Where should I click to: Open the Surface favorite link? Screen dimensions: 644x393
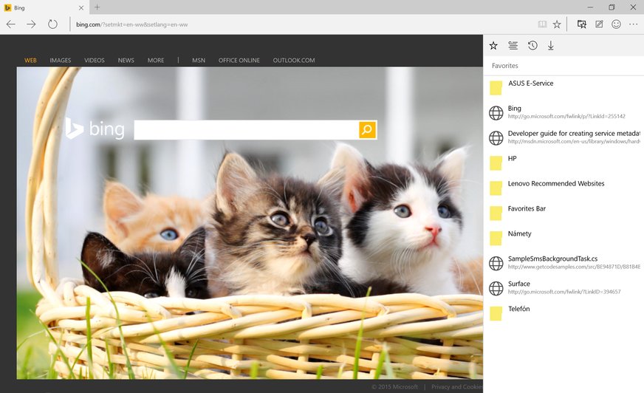519,284
